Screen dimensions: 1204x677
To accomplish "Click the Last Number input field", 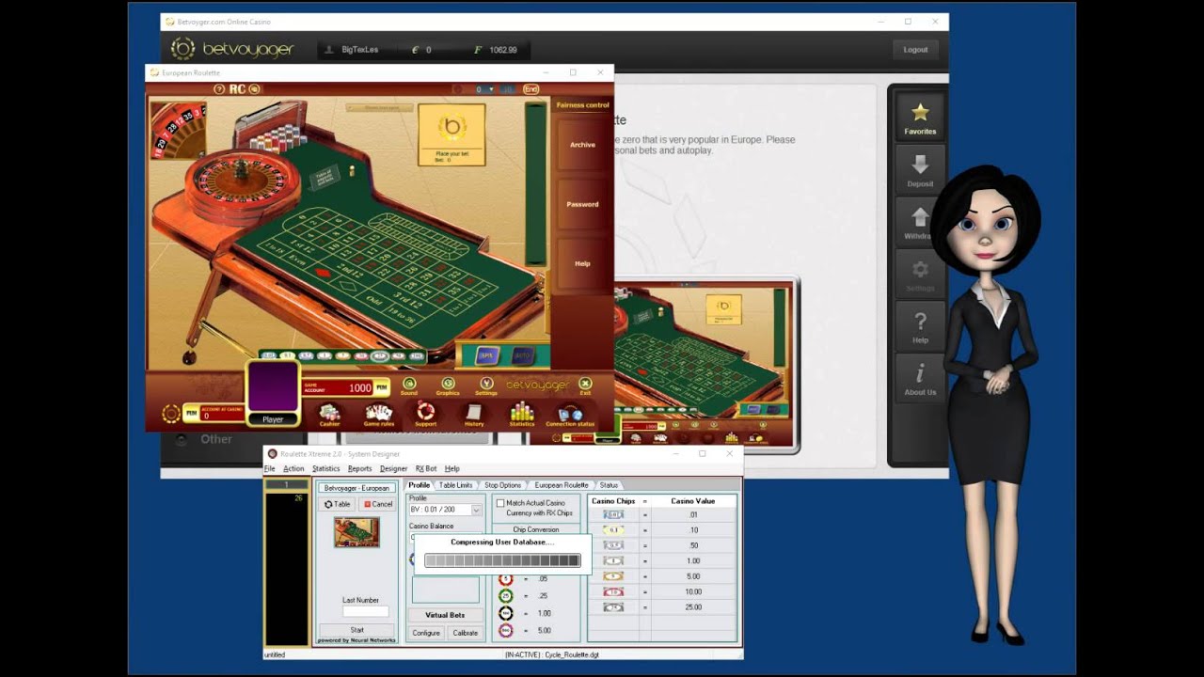I will [365, 611].
